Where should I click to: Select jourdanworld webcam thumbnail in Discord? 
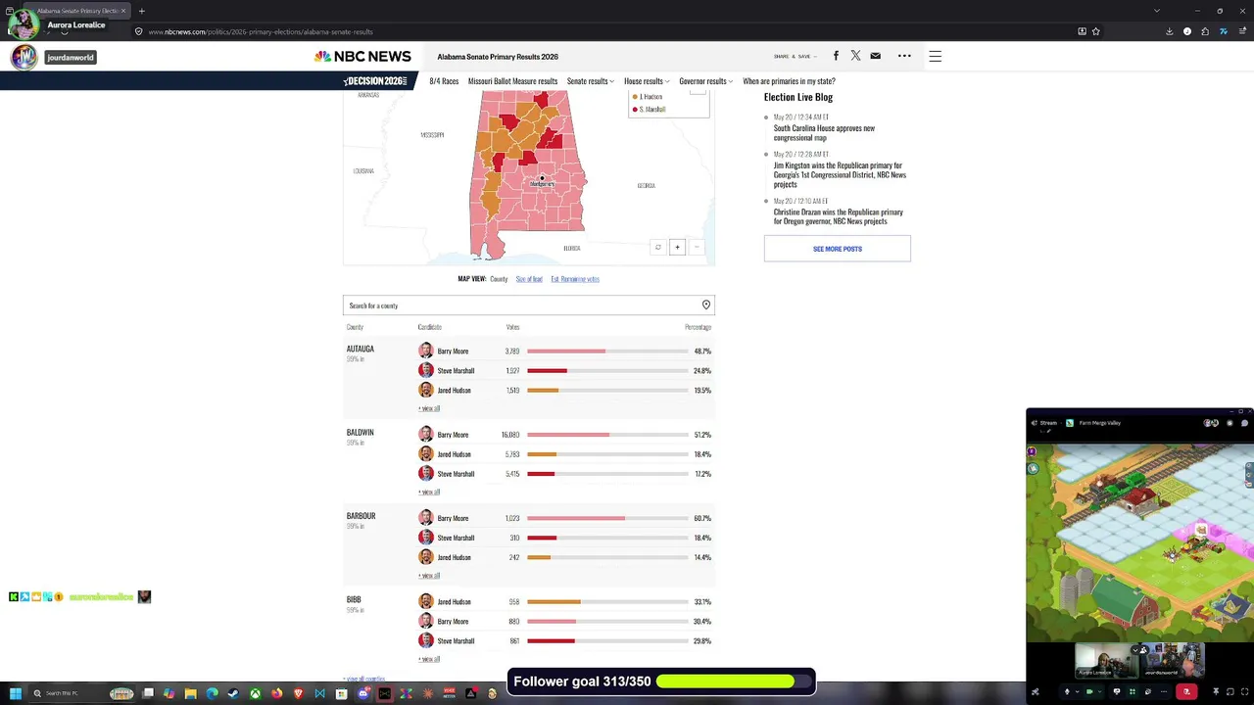1172,660
